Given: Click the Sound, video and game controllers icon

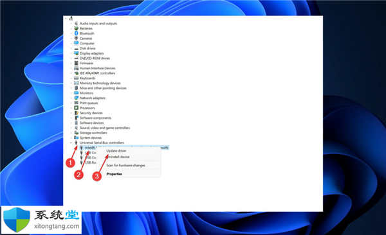Looking at the screenshot, I should coord(77,128).
